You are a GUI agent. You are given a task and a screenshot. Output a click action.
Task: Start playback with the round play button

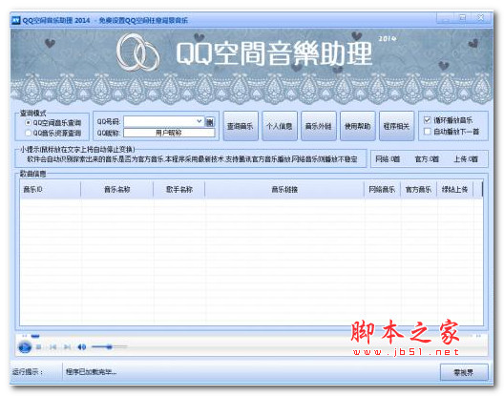[25, 347]
